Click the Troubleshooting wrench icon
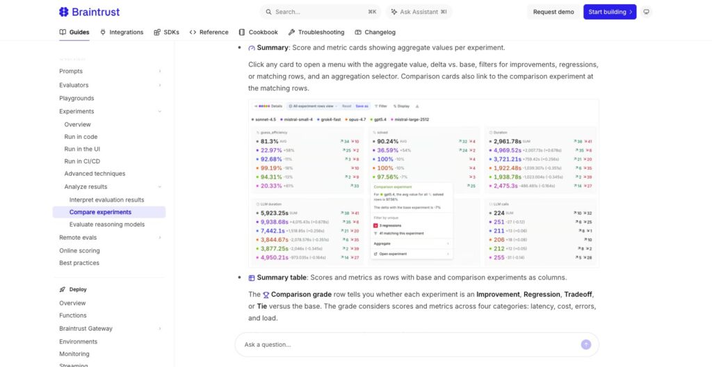This screenshot has width=712, height=367. tap(291, 32)
